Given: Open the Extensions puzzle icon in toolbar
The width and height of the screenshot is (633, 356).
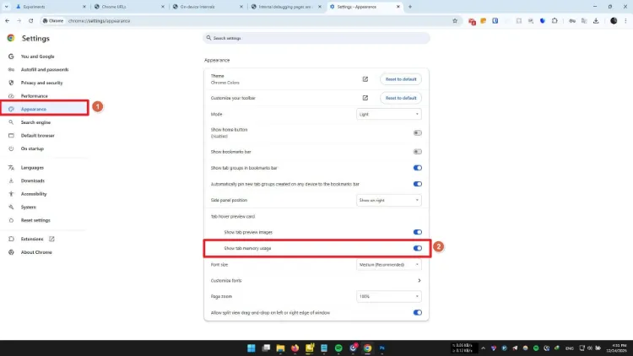Looking at the screenshot, I should point(555,21).
